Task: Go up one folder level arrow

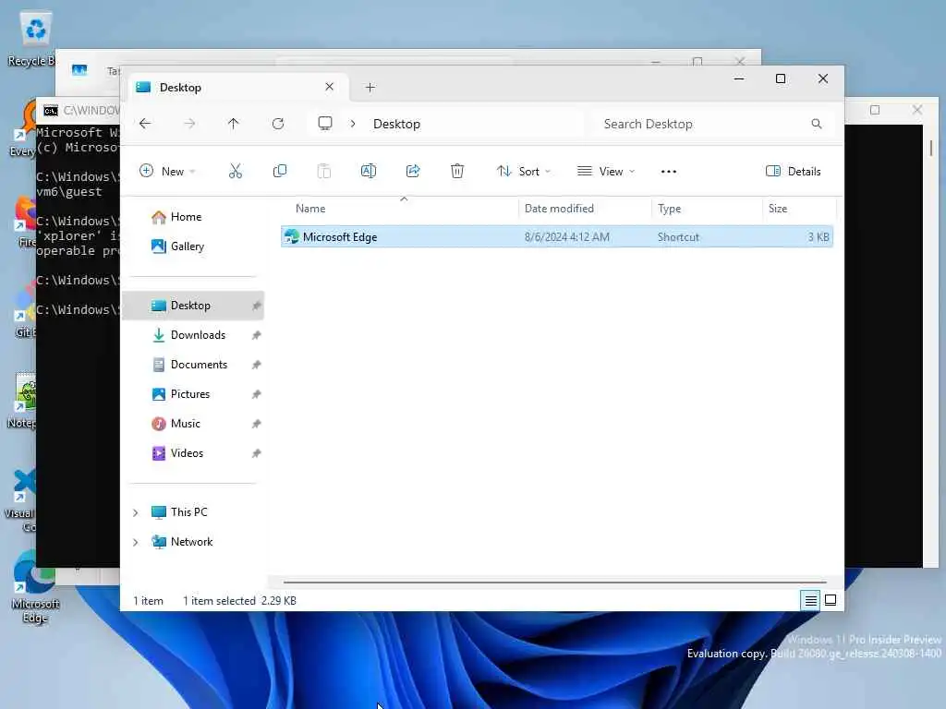Action: (234, 124)
